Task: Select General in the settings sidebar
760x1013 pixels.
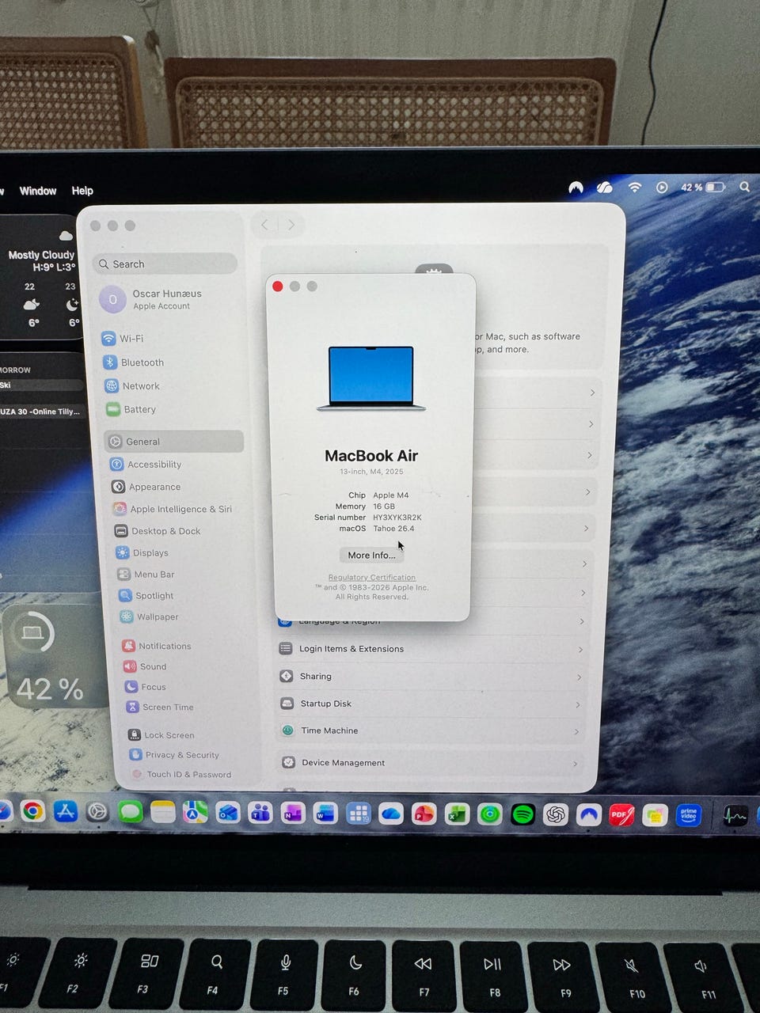Action: tap(174, 442)
